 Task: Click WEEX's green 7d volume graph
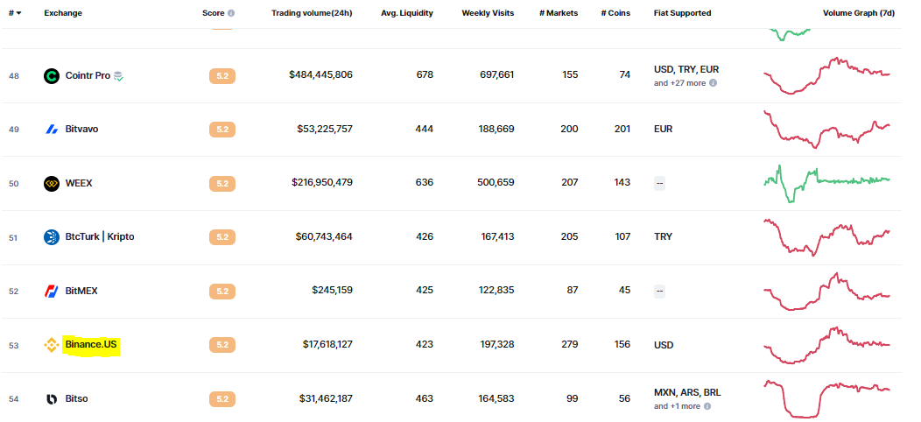coord(826,181)
